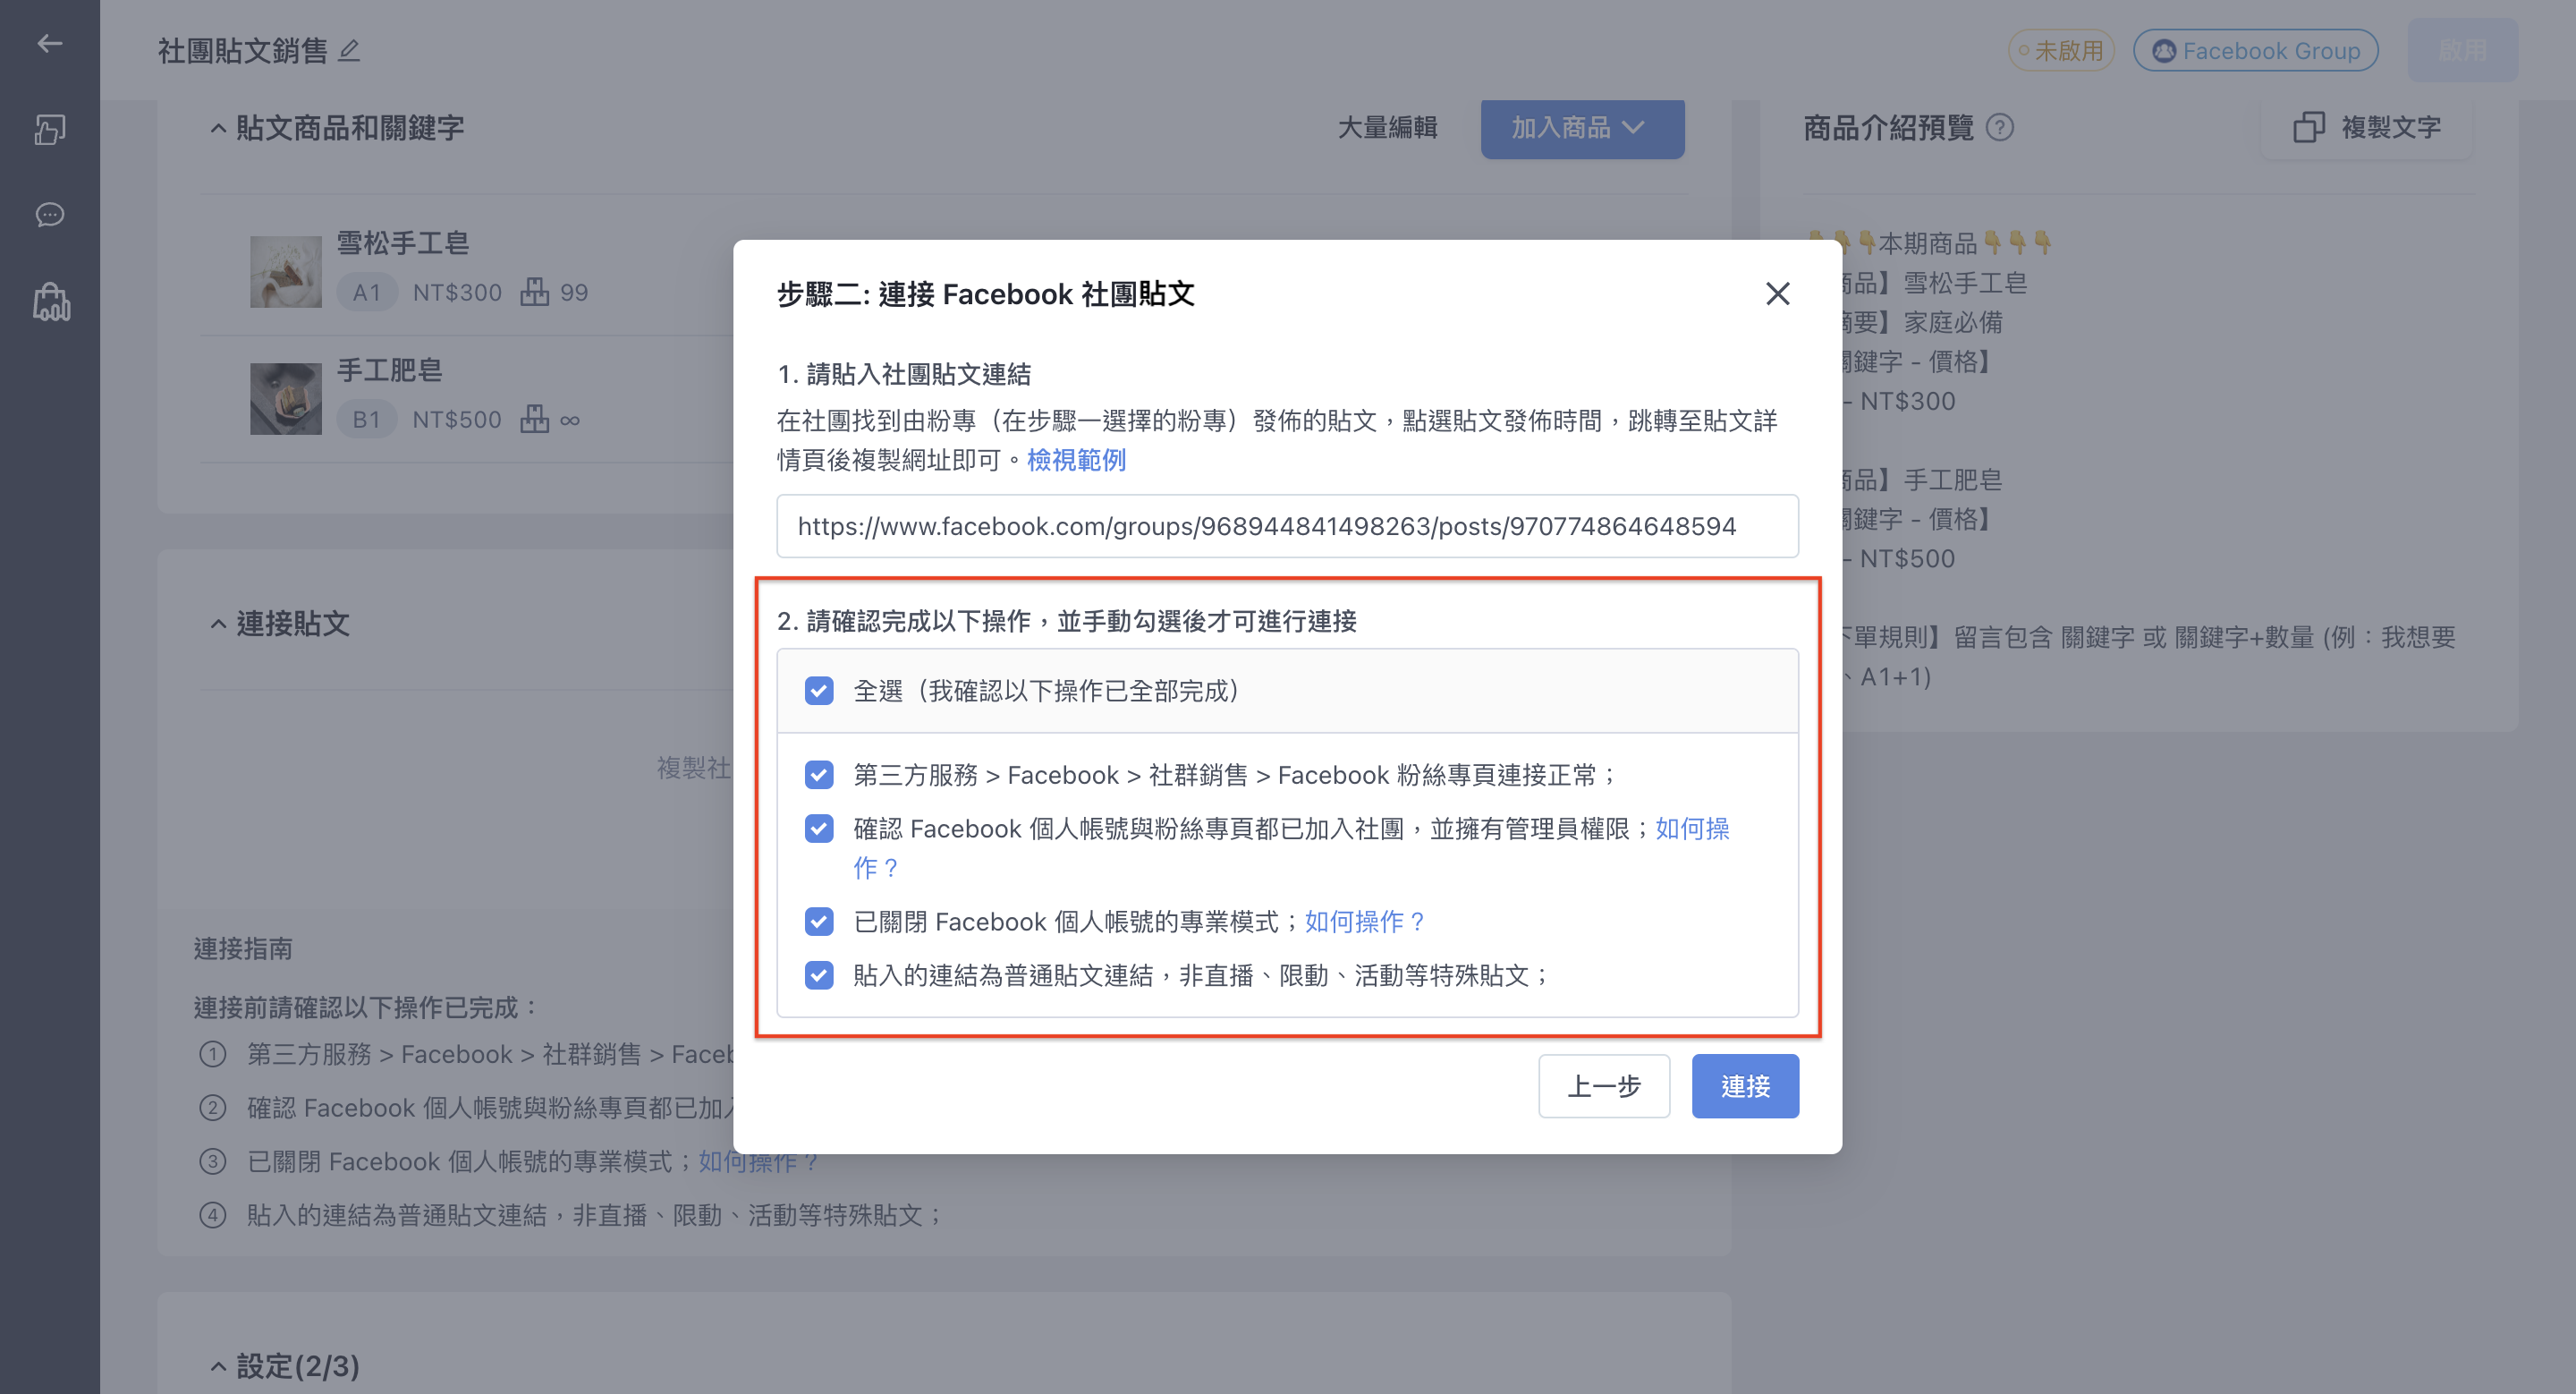The image size is (2576, 1394).
Task: Click the copy icon for 複製文字
Action: tap(2308, 127)
